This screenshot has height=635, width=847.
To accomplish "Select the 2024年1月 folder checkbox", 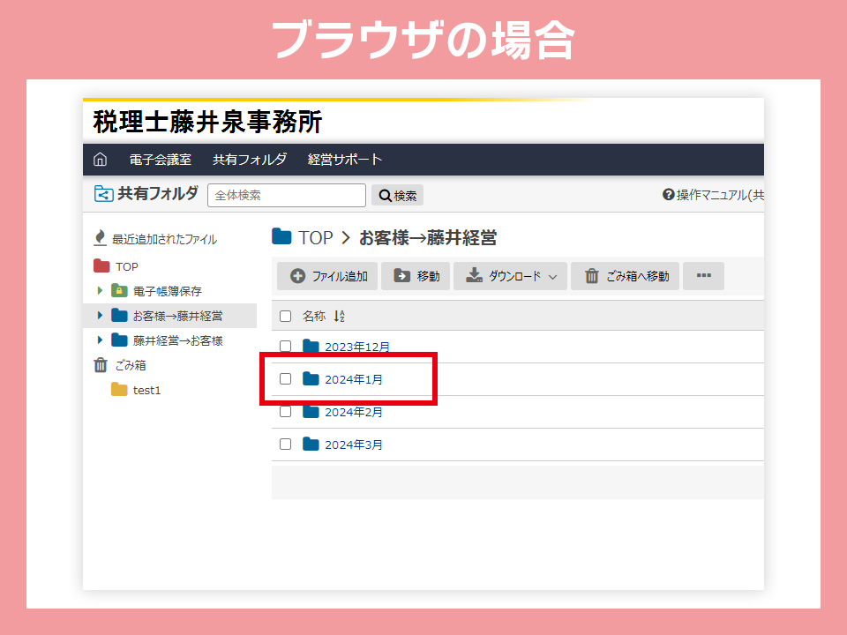I will click(x=285, y=379).
